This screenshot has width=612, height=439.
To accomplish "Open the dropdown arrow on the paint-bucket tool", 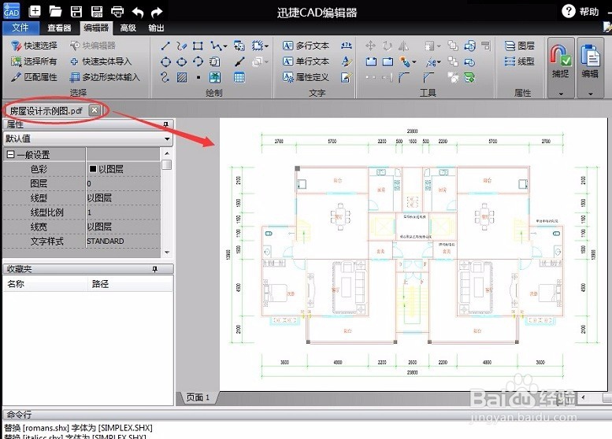I will (414, 61).
